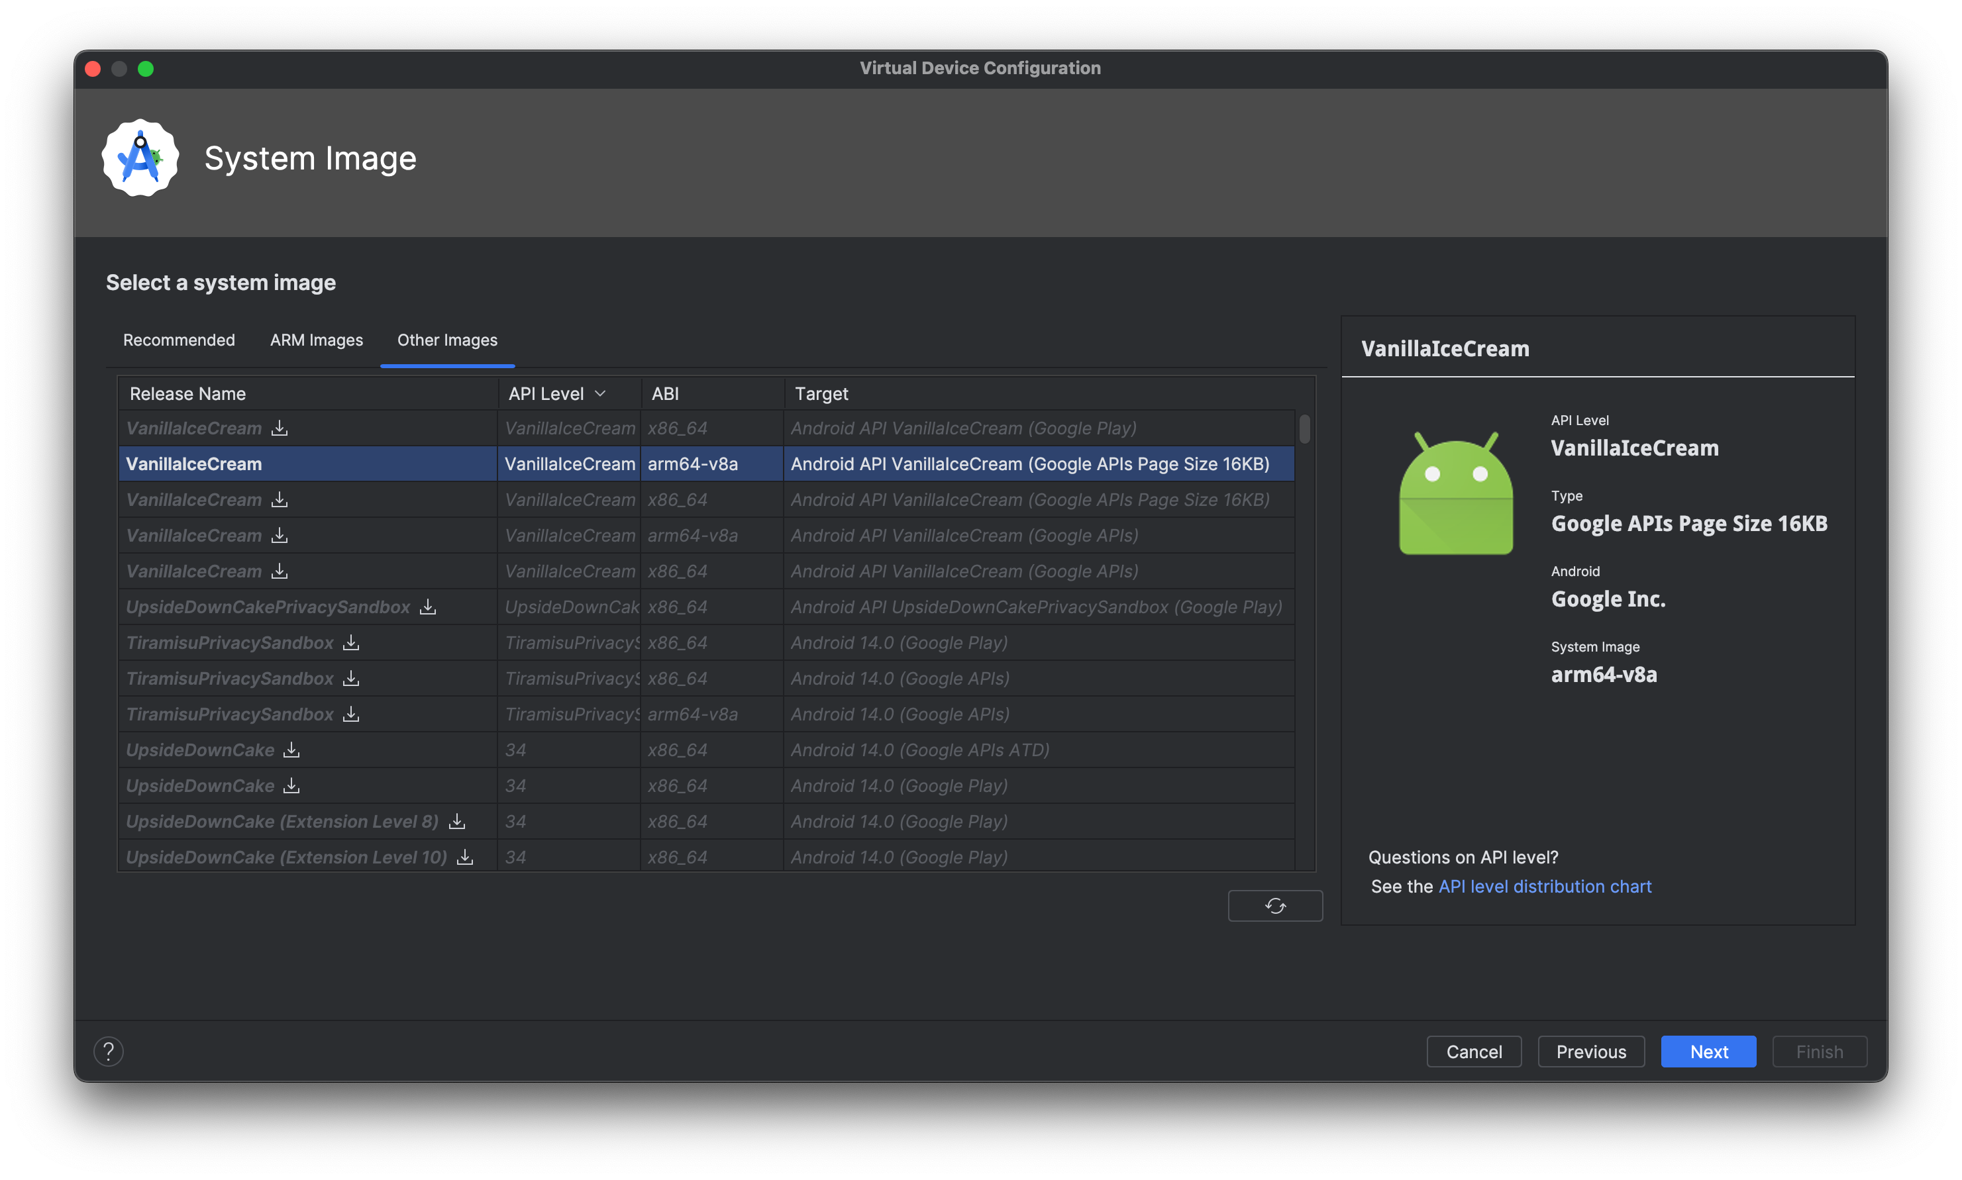This screenshot has height=1180, width=1962.
Task: Switch to the ARM Images tab
Action: pyautogui.click(x=315, y=340)
